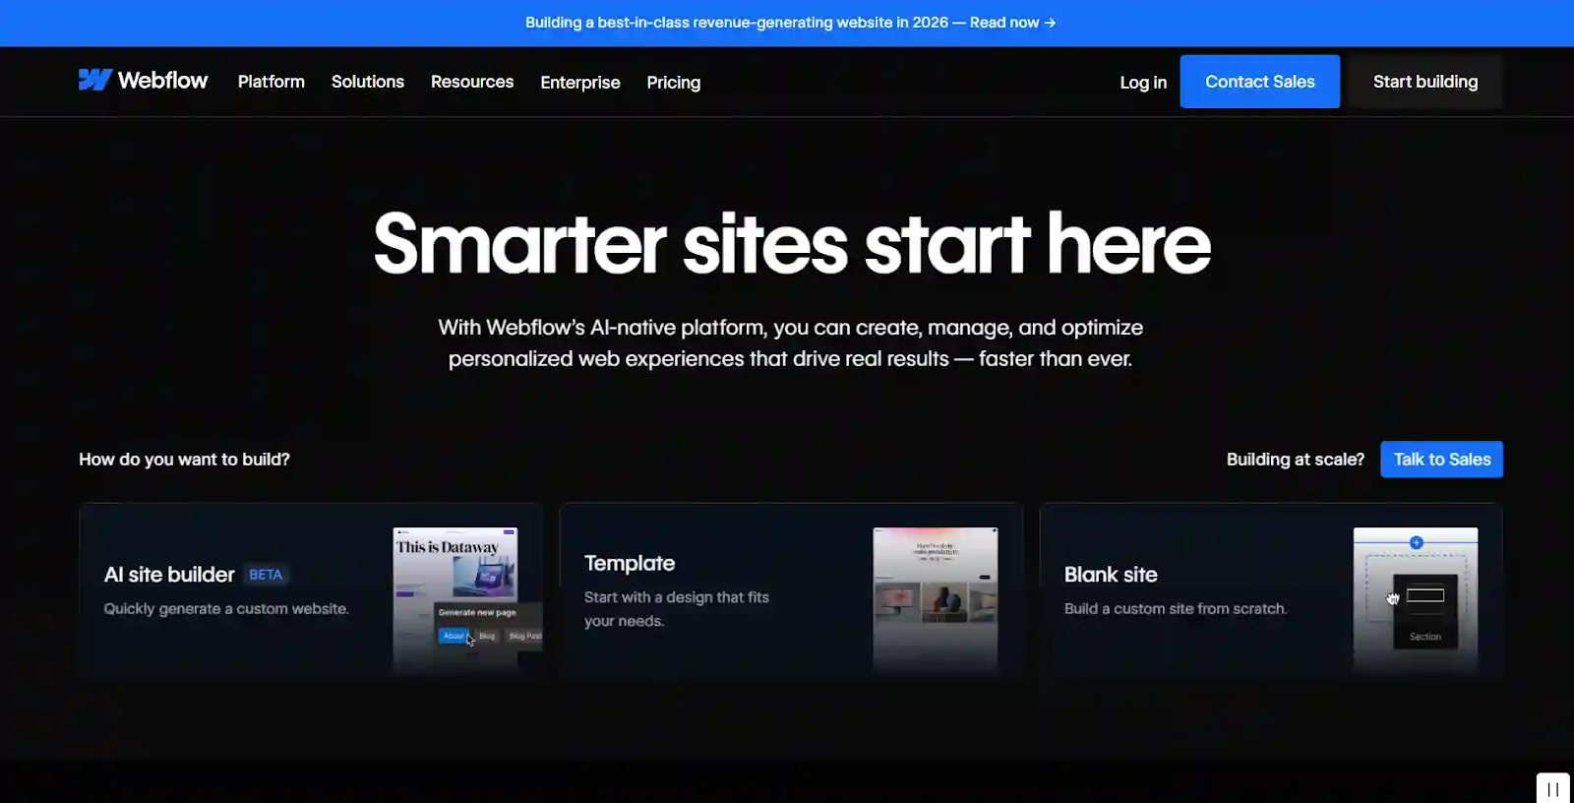This screenshot has width=1574, height=803.
Task: Click the Webflow logo
Action: pos(143,81)
